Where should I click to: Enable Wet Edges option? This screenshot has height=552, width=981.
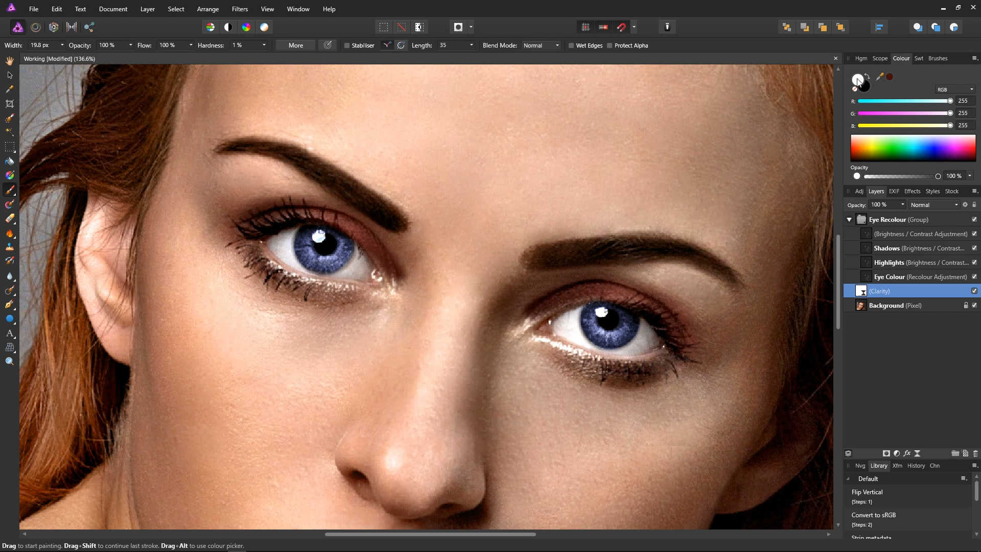(x=571, y=45)
